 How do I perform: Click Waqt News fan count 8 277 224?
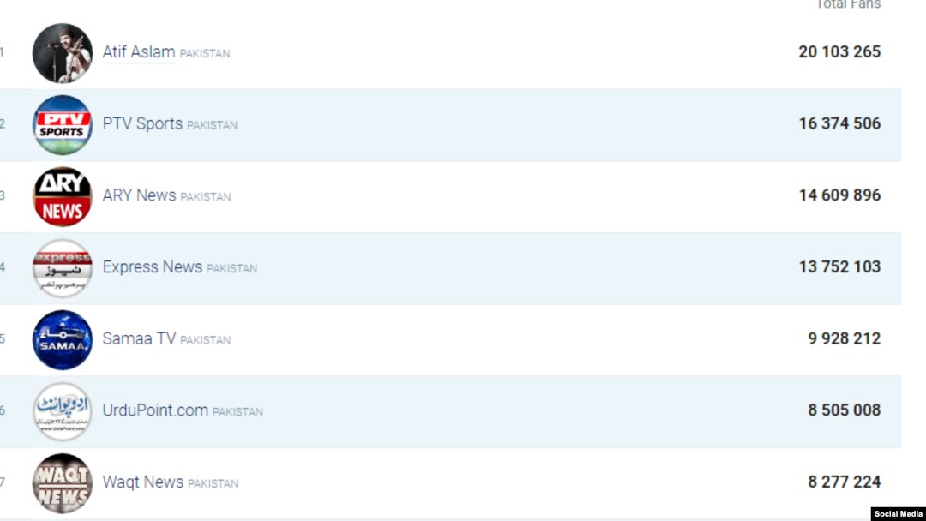pyautogui.click(x=844, y=482)
